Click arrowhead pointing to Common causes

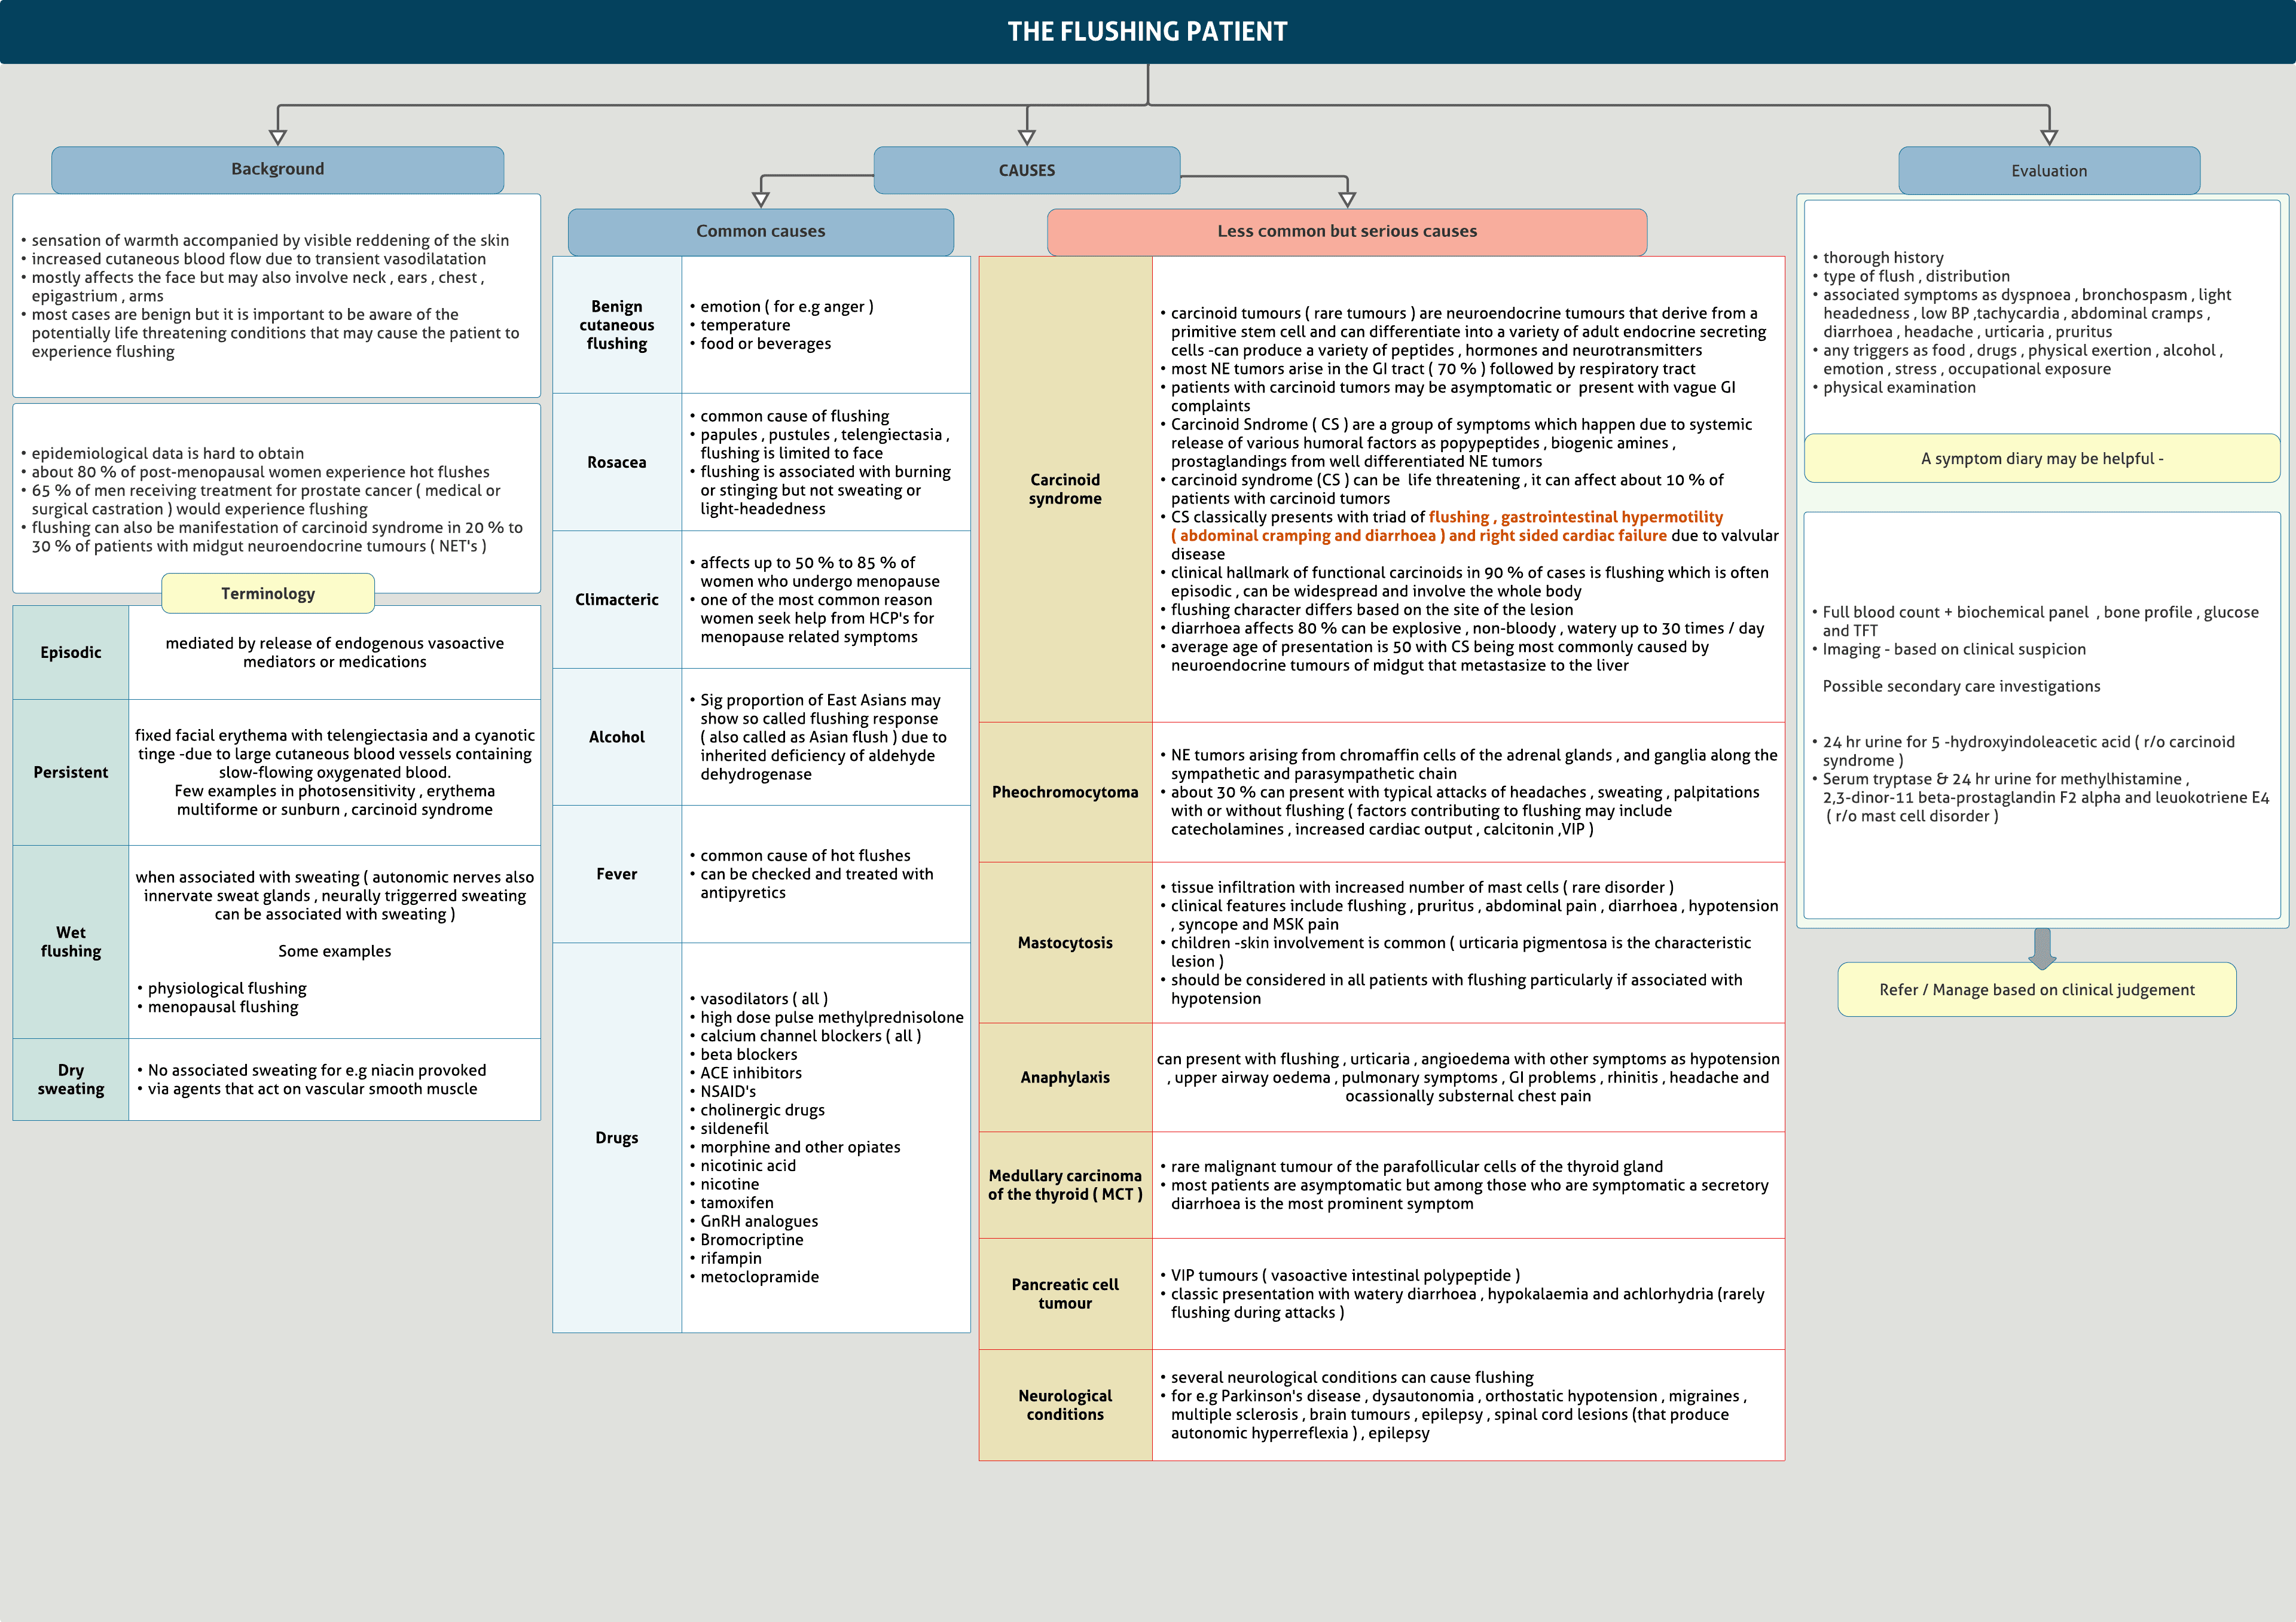(x=761, y=199)
